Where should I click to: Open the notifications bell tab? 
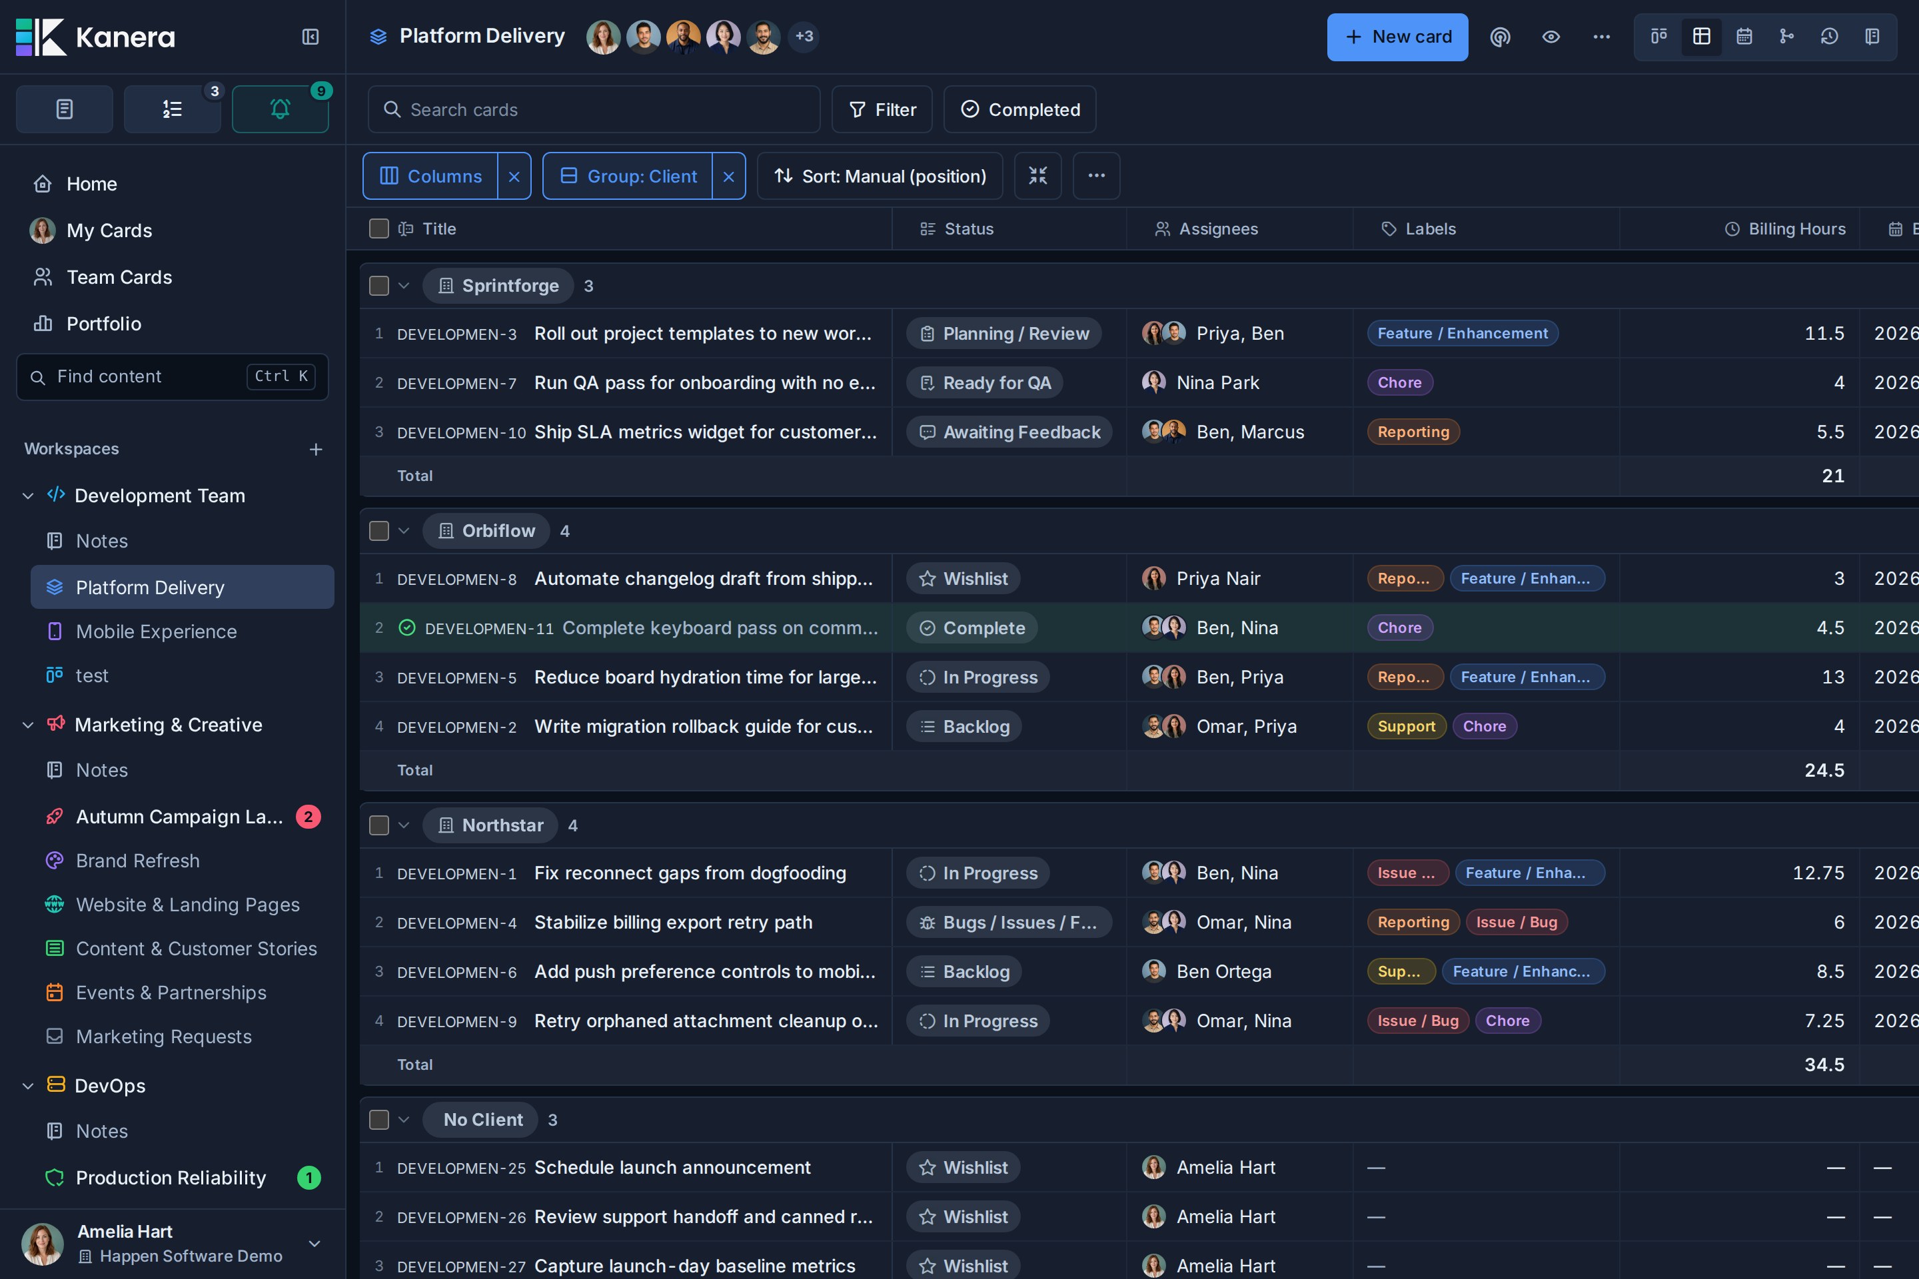point(280,109)
